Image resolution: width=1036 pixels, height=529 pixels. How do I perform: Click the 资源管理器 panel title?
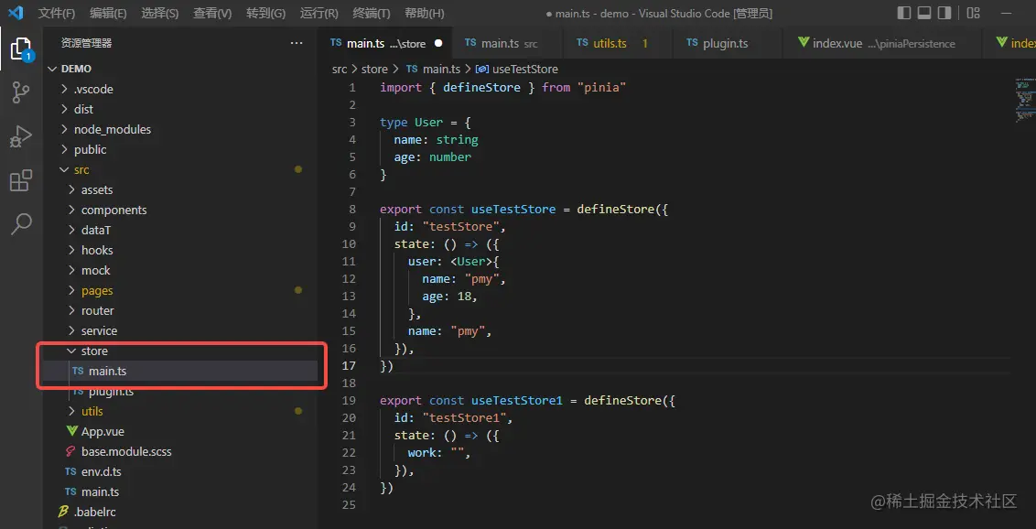[x=87, y=43]
